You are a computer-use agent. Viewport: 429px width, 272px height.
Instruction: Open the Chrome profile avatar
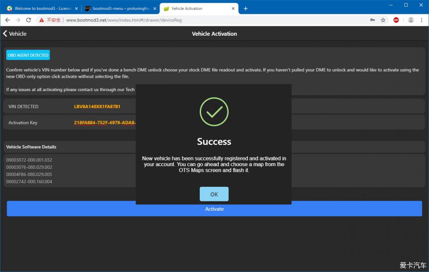411,20
